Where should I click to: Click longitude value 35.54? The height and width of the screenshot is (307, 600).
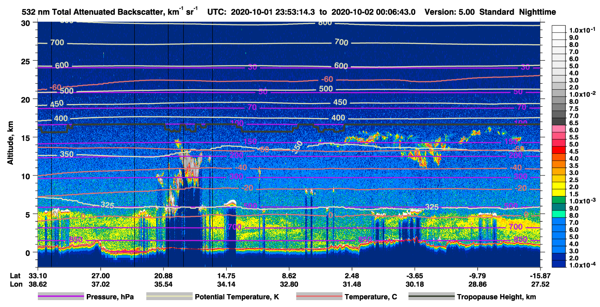(163, 284)
